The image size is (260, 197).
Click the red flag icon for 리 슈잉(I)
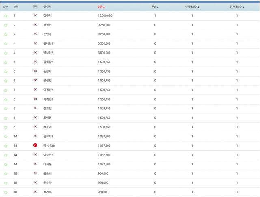(35, 146)
